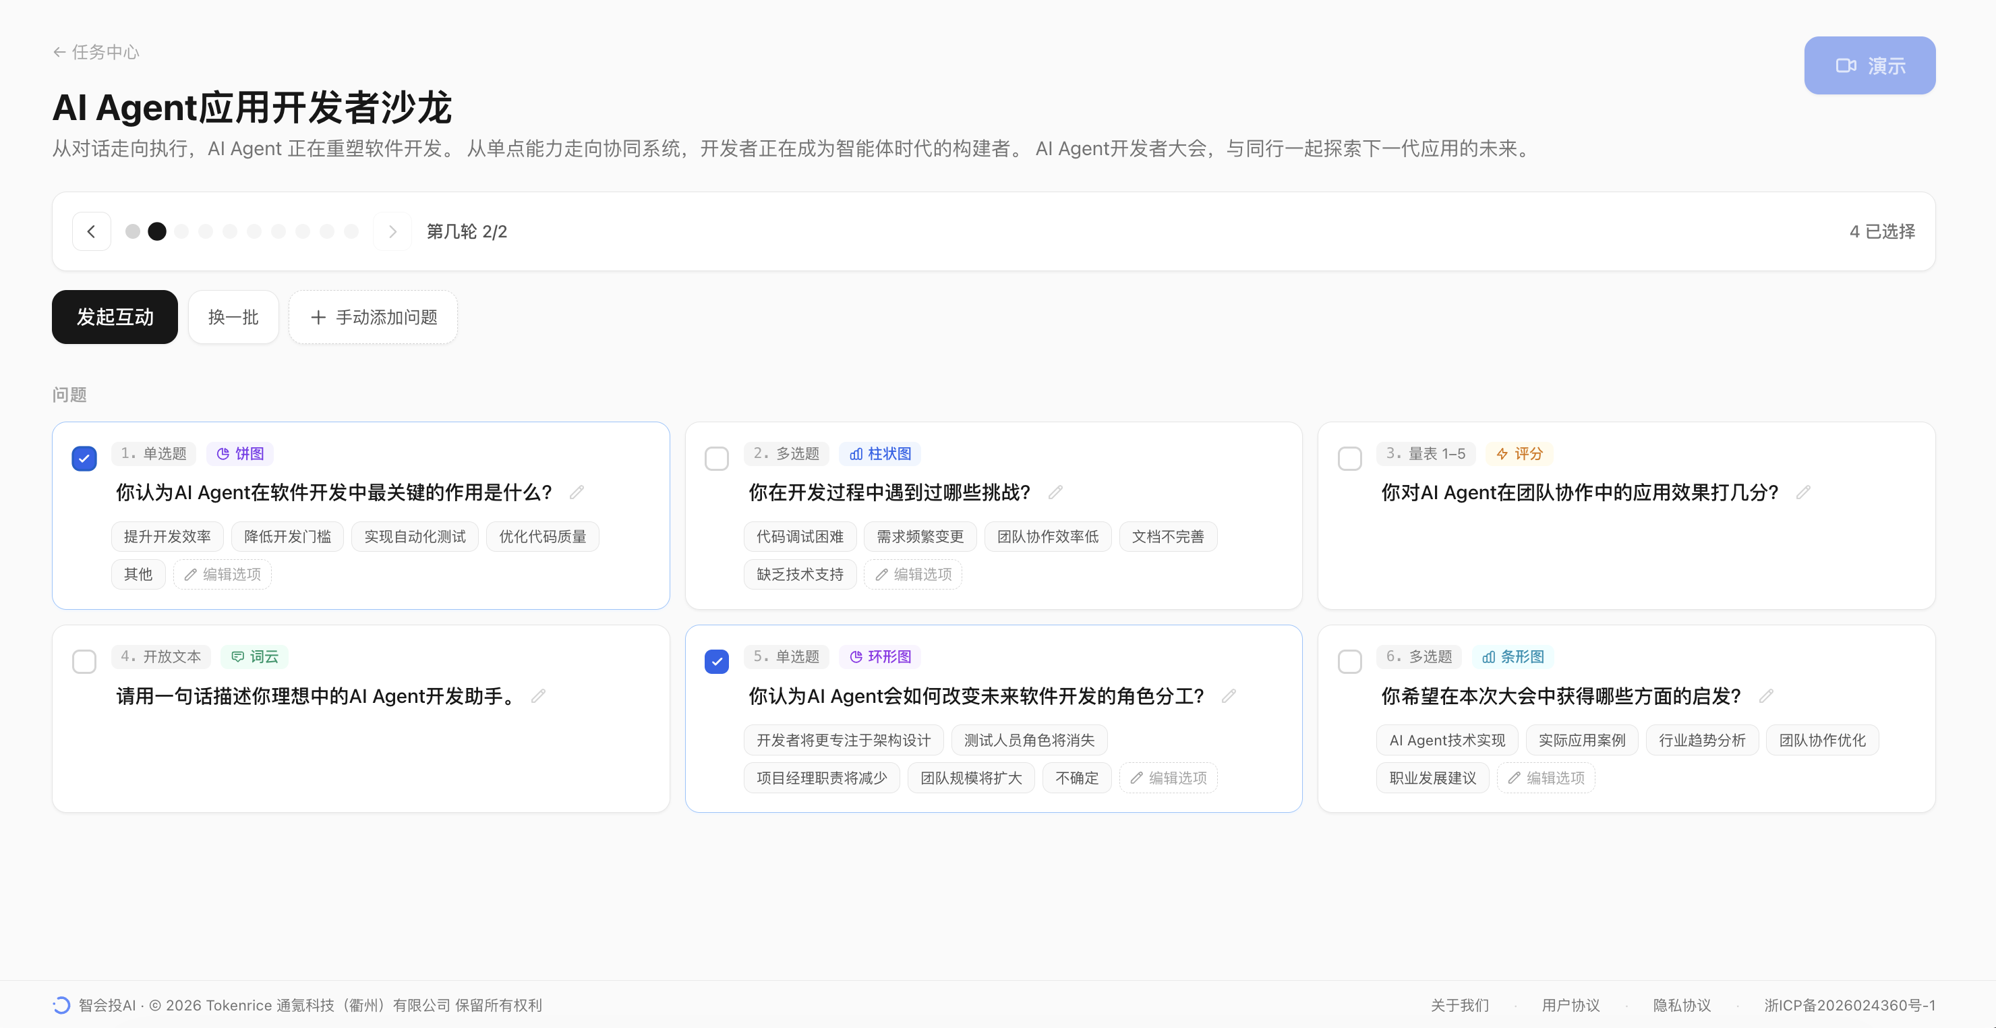Image resolution: width=1996 pixels, height=1028 pixels.
Task: Select question 4 open text checkbox
Action: coord(84,662)
